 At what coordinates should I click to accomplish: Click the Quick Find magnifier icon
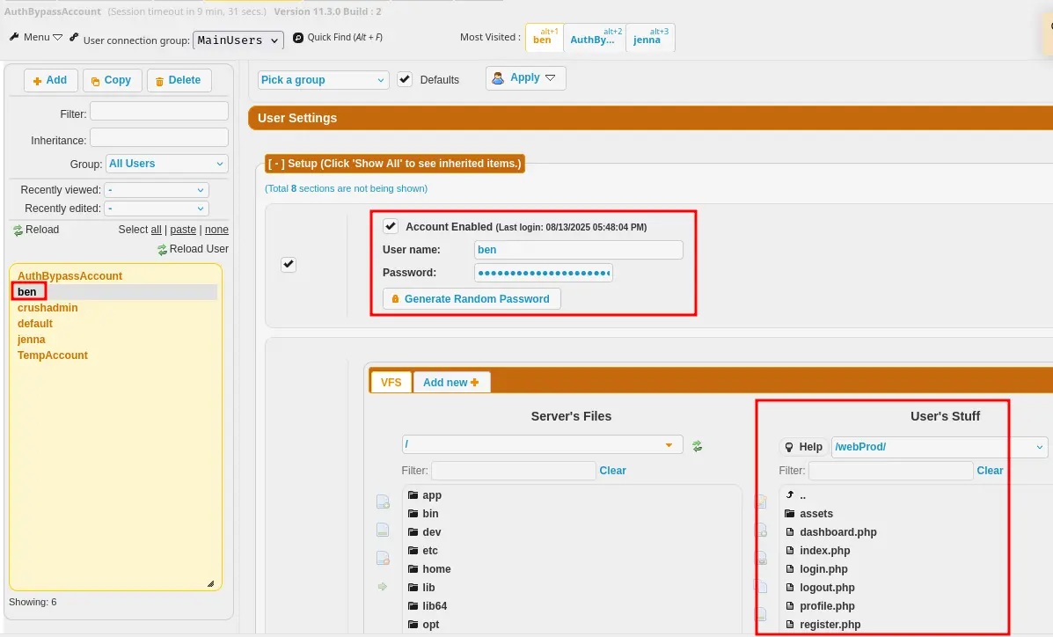click(298, 38)
